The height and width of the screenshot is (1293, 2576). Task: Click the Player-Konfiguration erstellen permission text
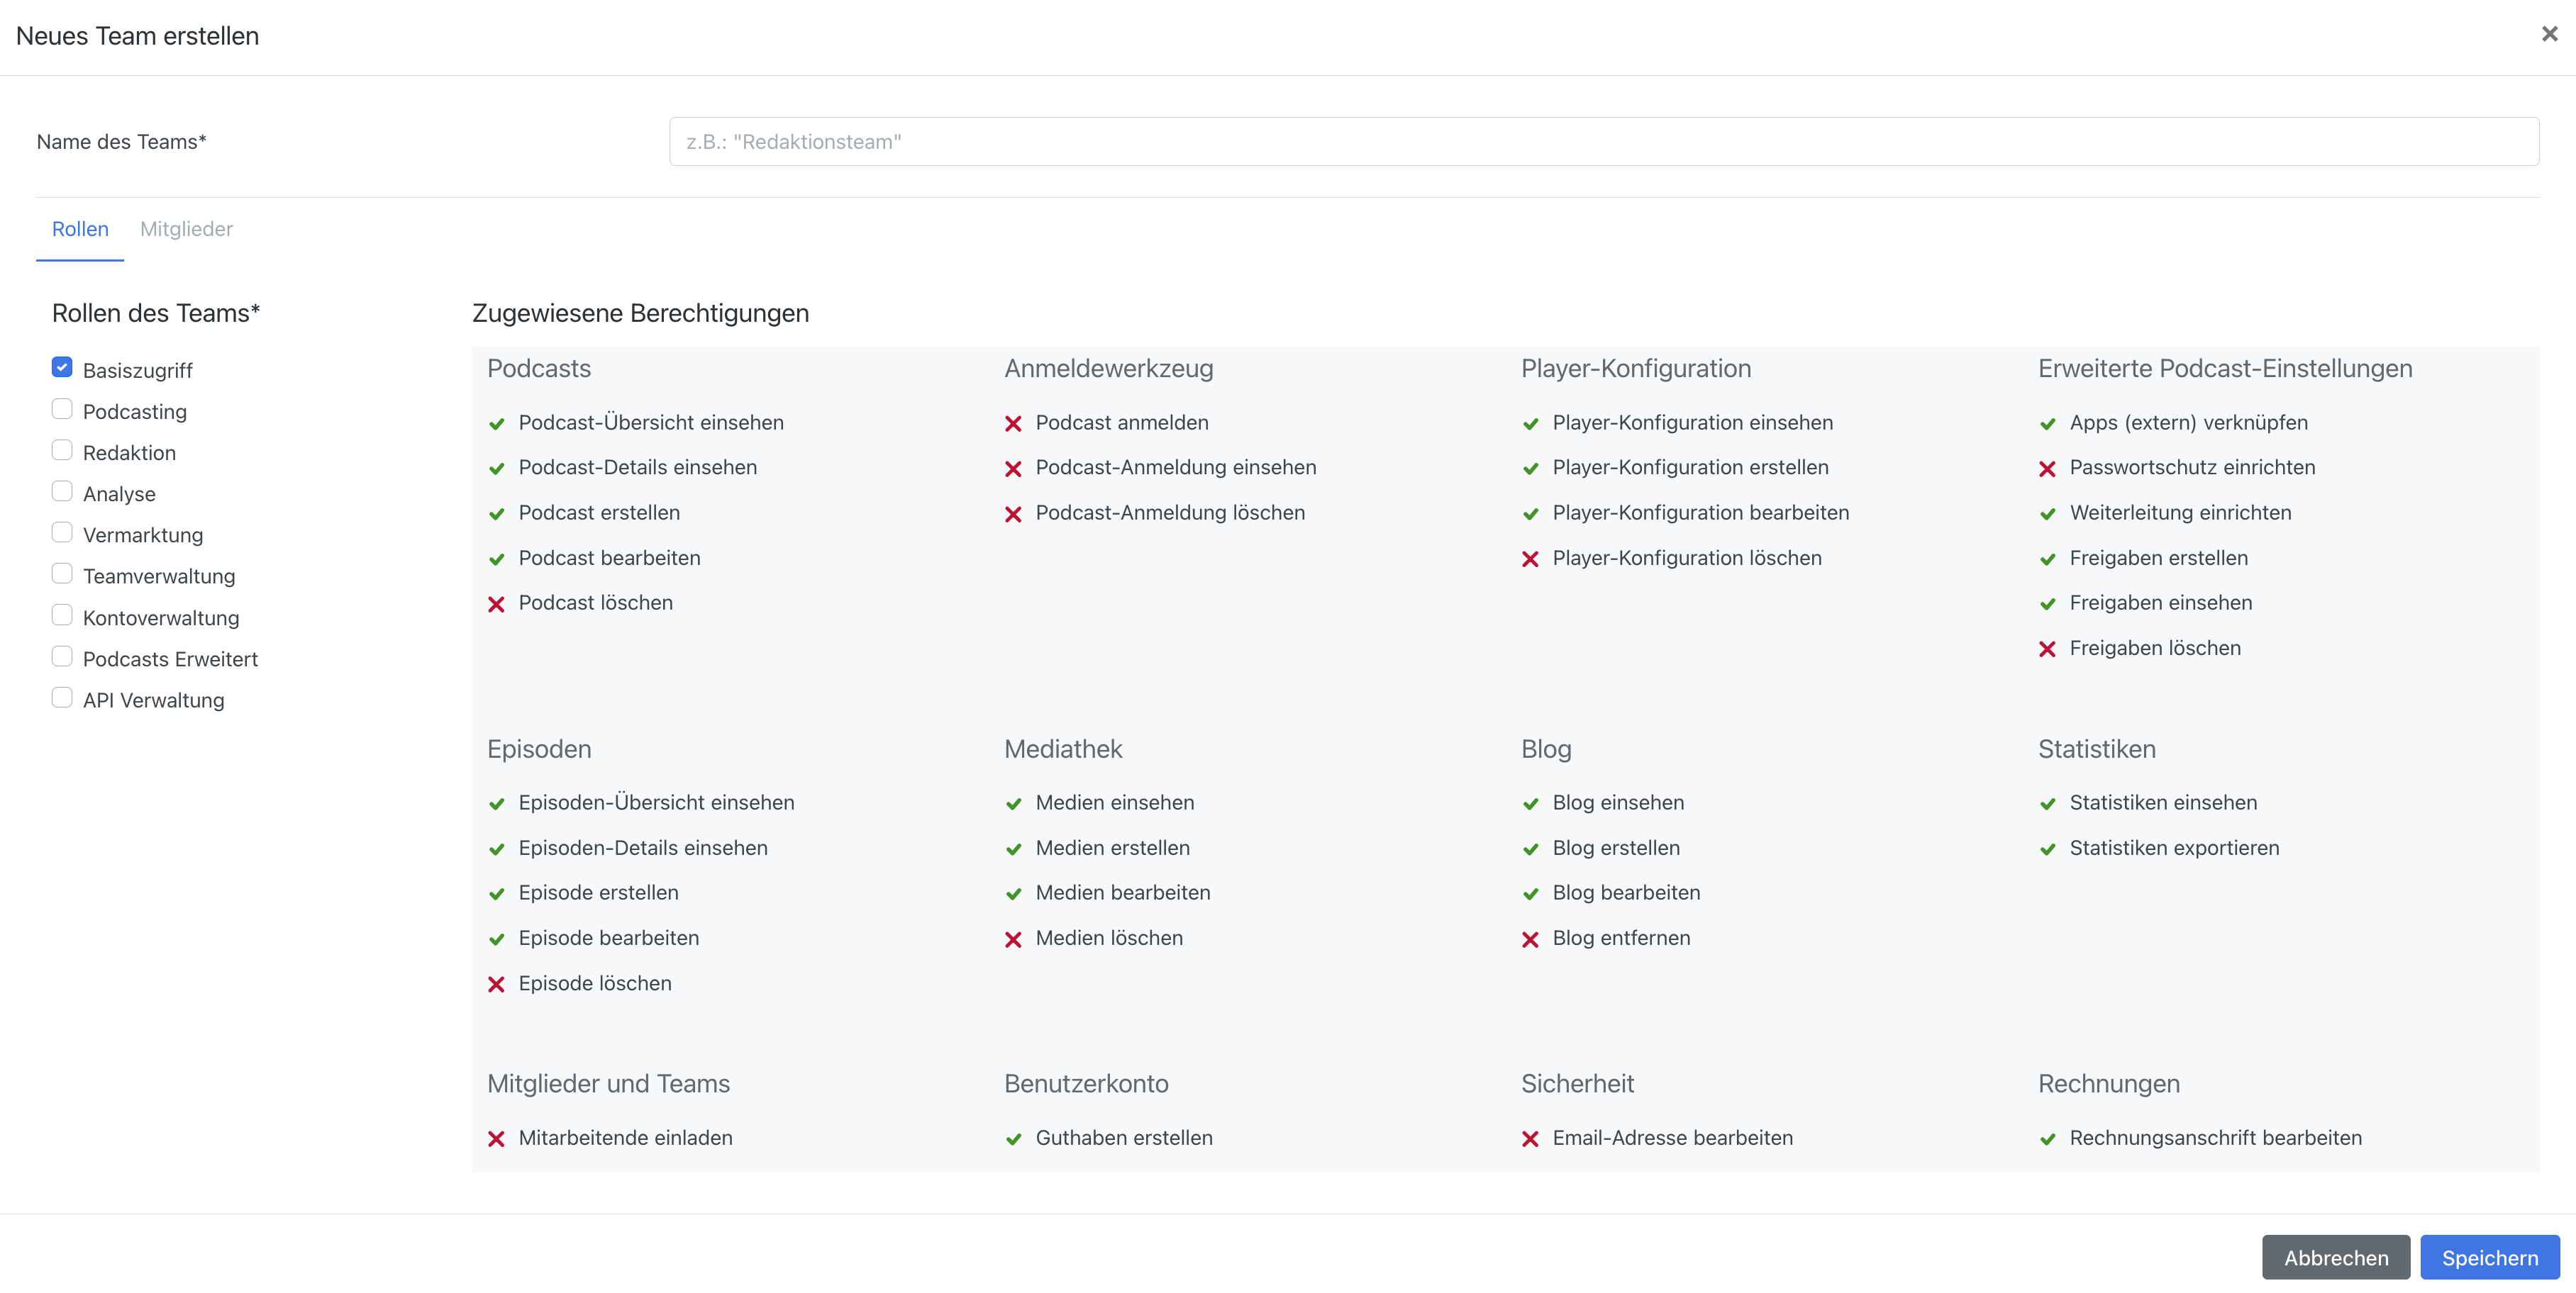click(x=1690, y=468)
